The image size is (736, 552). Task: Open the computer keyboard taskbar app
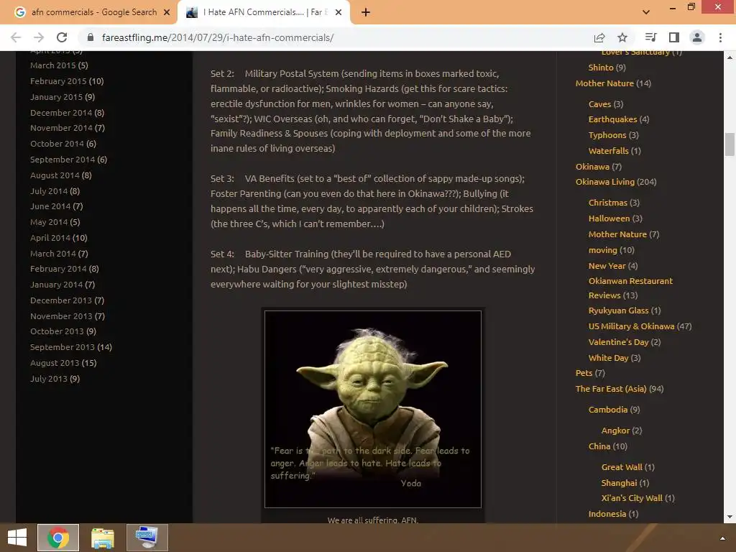(147, 538)
